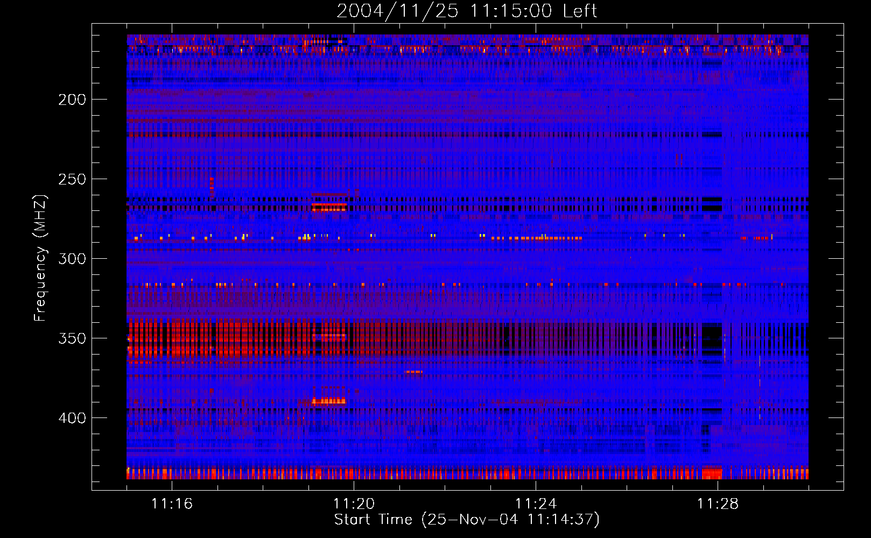The width and height of the screenshot is (871, 538).
Task: Select the 400 frequency tick label
Action: pos(72,418)
